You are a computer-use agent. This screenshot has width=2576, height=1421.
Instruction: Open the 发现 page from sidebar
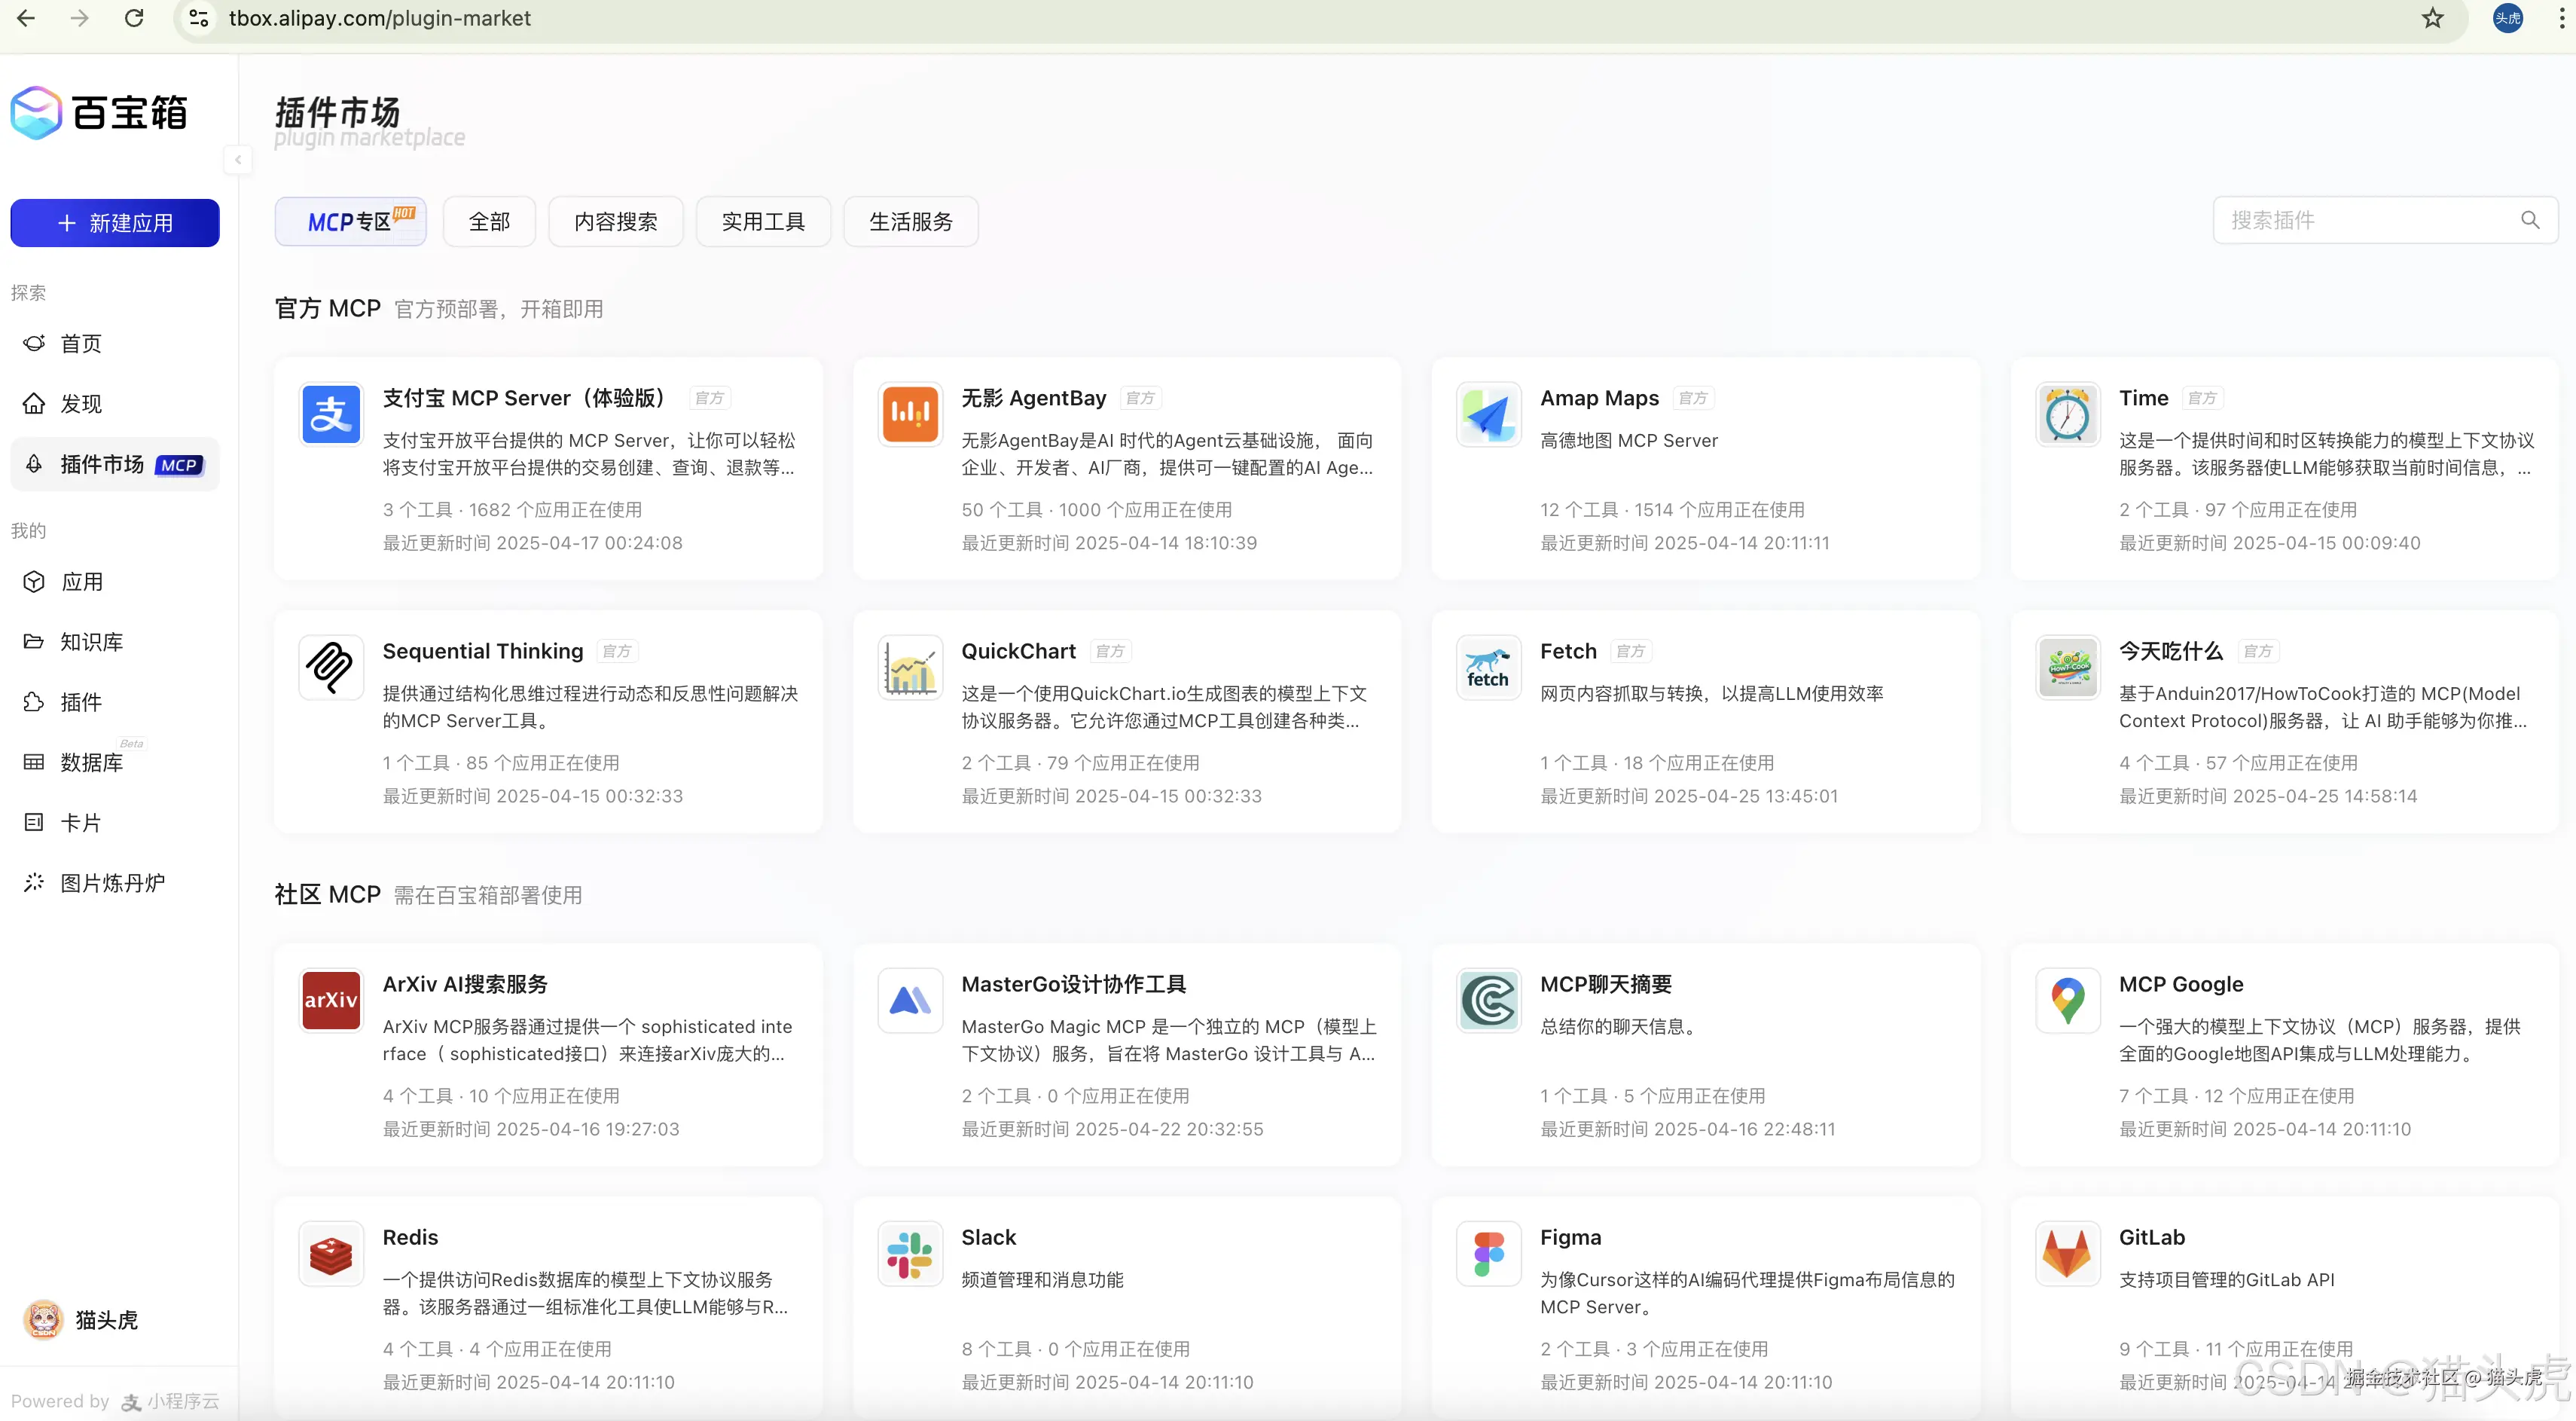tap(80, 403)
